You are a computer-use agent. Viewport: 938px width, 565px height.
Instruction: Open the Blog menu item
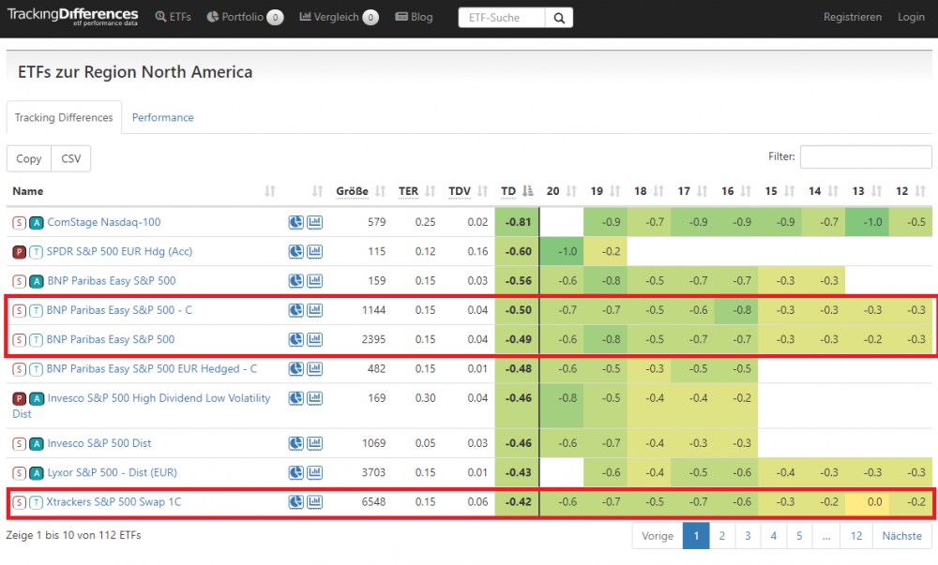414,18
